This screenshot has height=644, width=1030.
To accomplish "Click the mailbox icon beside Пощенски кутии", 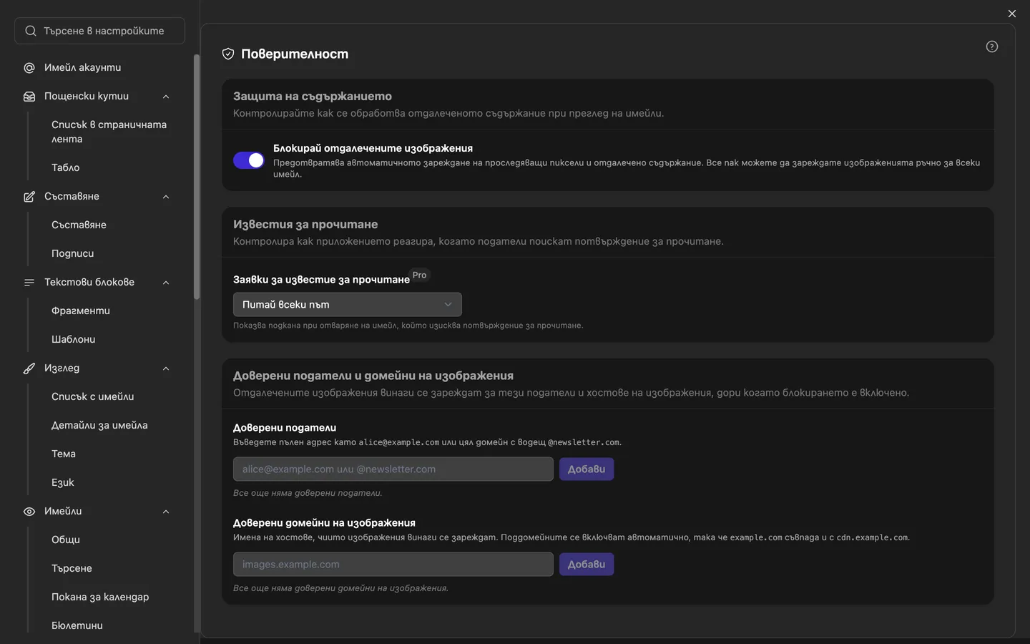I will click(x=29, y=97).
